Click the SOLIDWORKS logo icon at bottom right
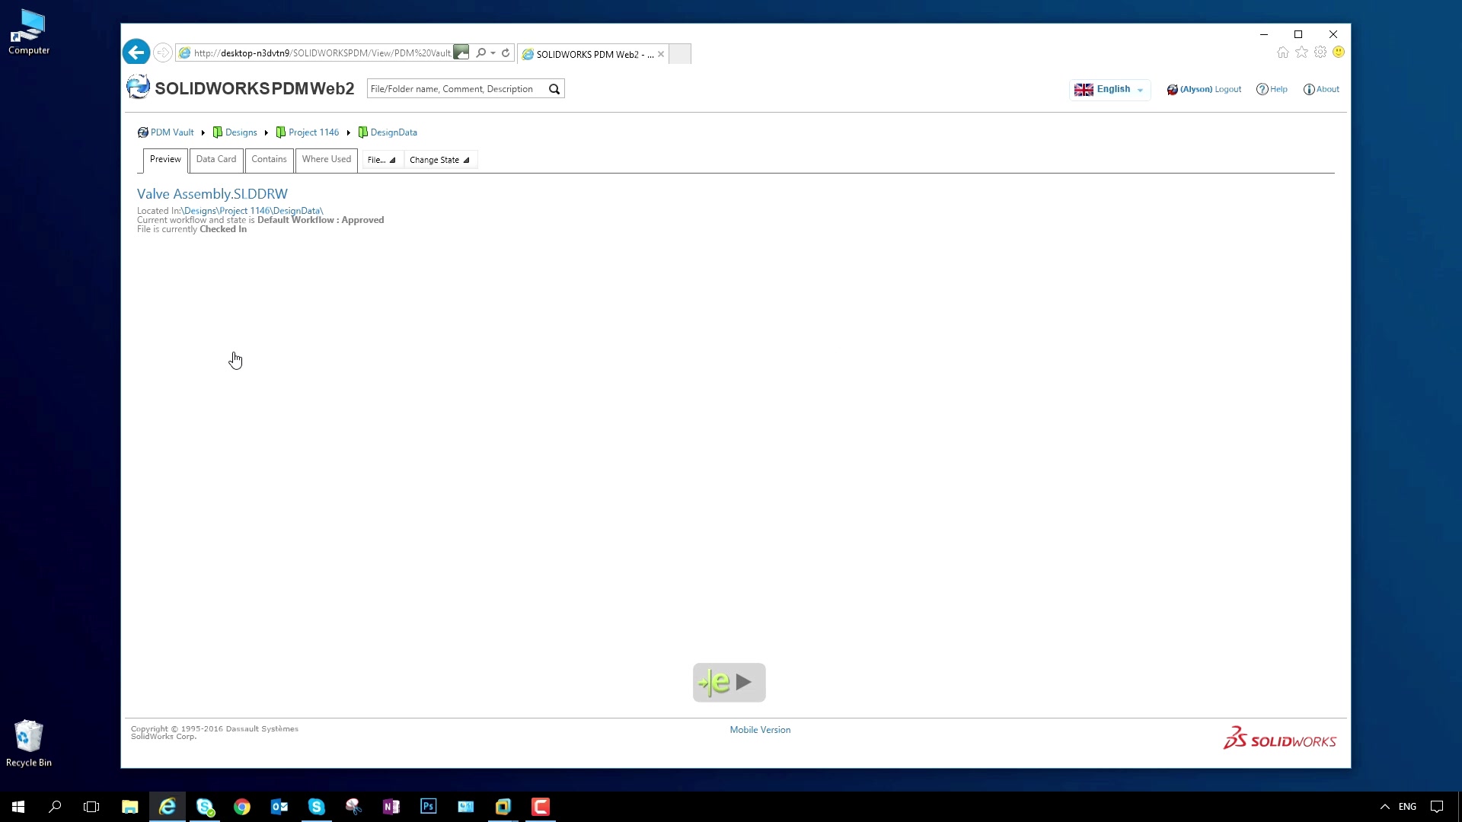This screenshot has width=1462, height=822. (1231, 737)
